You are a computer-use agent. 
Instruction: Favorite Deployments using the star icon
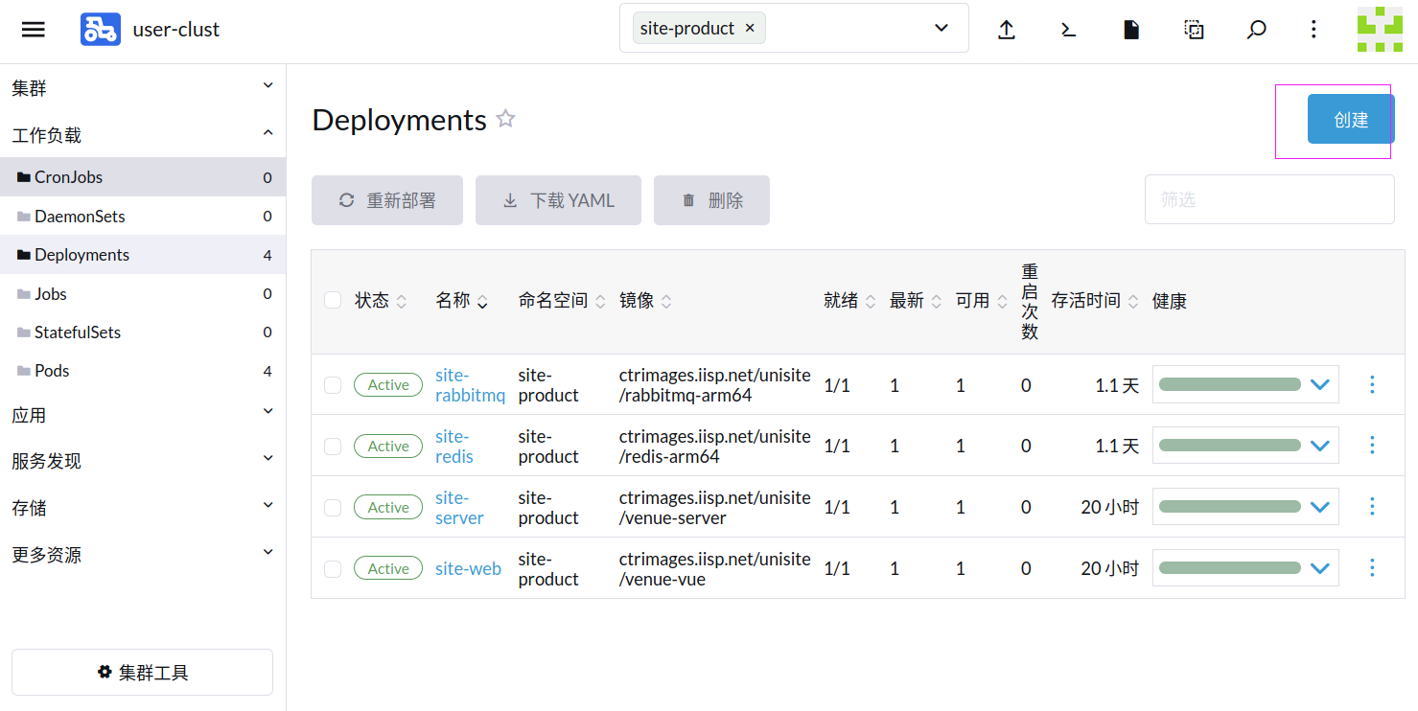[505, 119]
